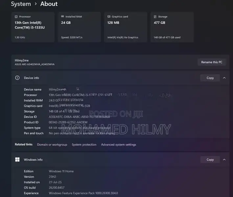Click the Installed RAM memory icon
Image resolution: width=233 pixels, height=197 pixels.
62,16
